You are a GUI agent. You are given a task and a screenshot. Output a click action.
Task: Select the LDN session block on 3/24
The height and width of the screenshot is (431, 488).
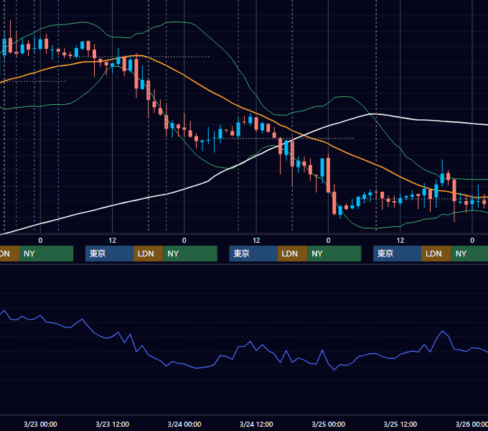pyautogui.click(x=292, y=254)
